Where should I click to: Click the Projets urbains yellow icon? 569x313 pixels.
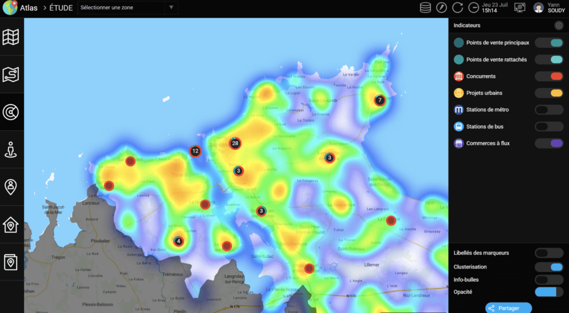[458, 93]
